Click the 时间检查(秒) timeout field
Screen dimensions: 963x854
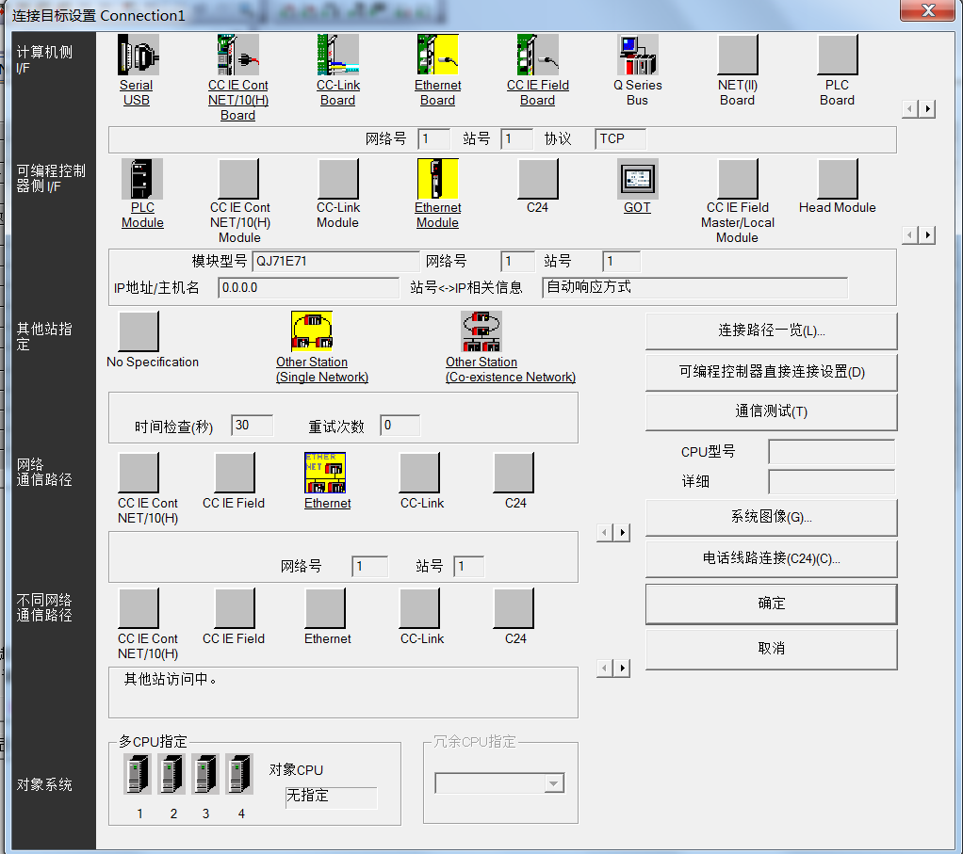click(x=252, y=426)
